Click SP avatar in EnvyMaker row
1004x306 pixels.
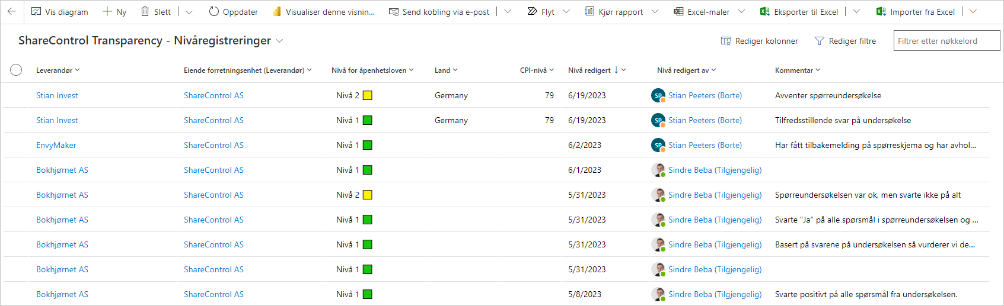(x=658, y=145)
